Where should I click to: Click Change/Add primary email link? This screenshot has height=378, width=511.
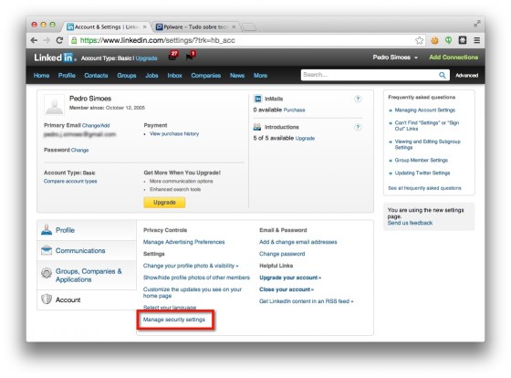click(96, 125)
